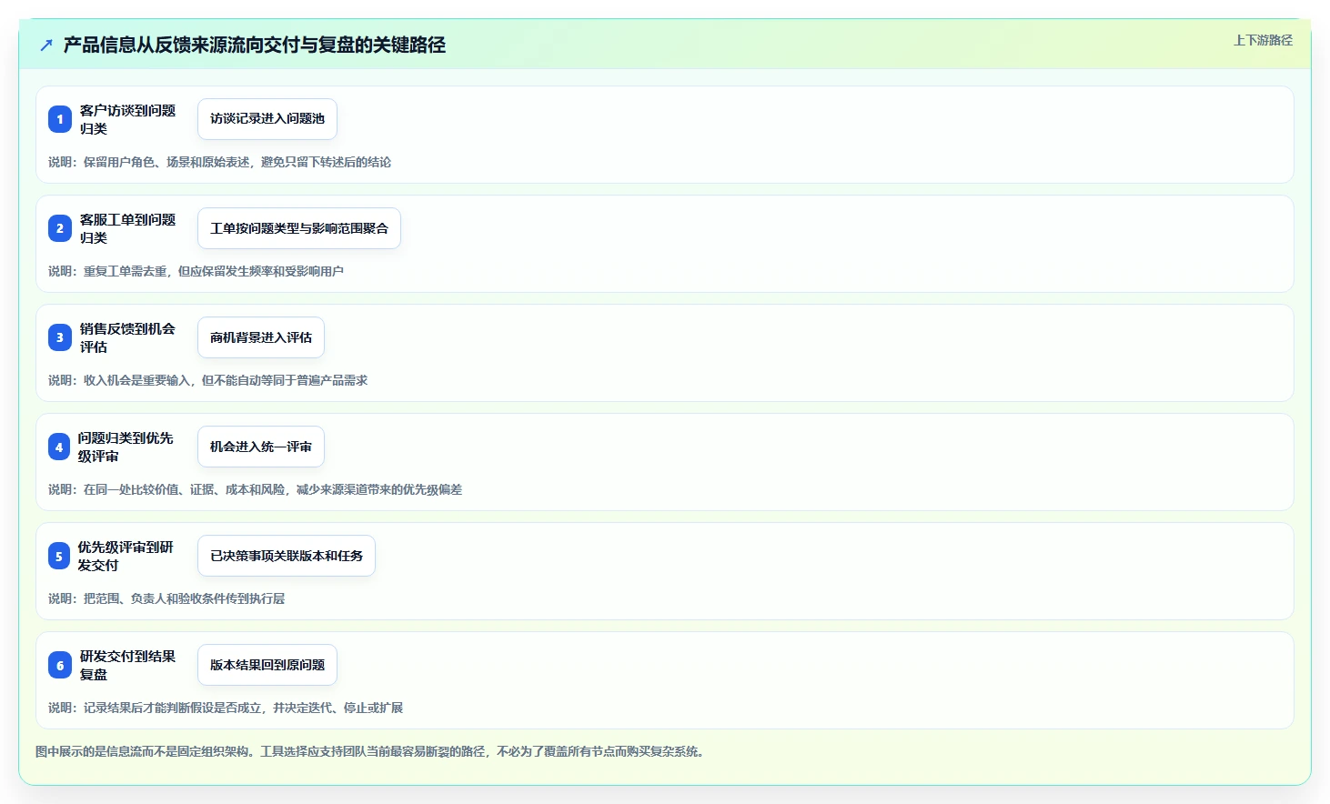Click the 客服工单到问题归类 heading
This screenshot has width=1330, height=804.
pyautogui.click(x=127, y=228)
